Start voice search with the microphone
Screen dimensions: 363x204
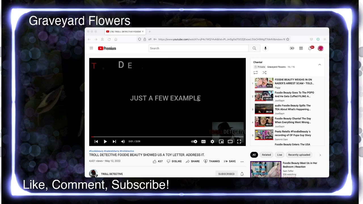265,48
